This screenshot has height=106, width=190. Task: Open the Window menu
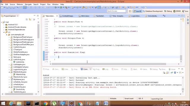(x=55, y=4)
